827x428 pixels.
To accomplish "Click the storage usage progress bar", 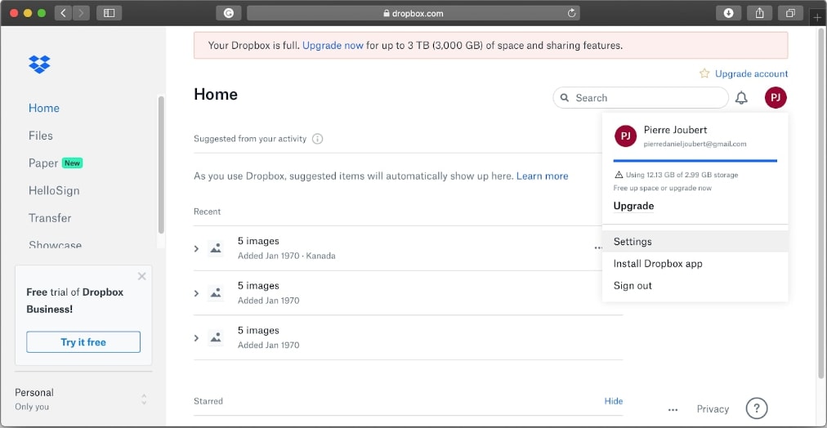I will pos(695,161).
